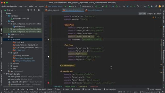This screenshot has width=165, height=93.
Task: Expand the values folder
Action: point(9,66)
